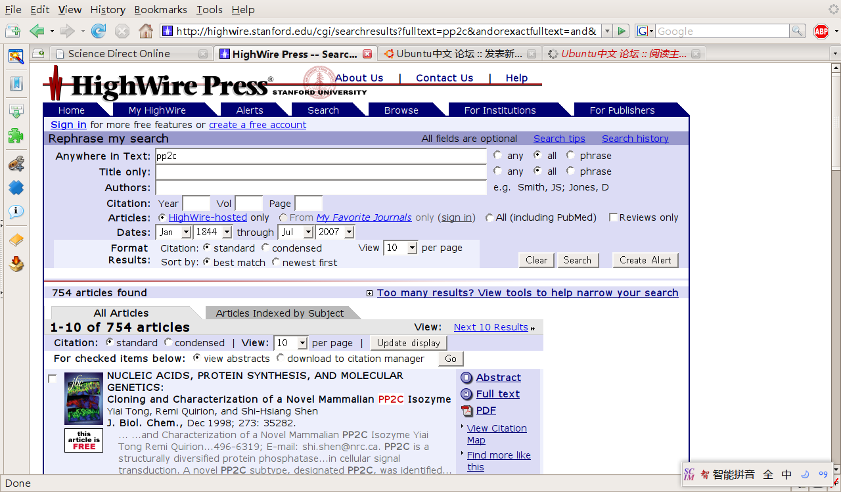Click the sidebar screenshot magnifier icon at top
Image resolution: width=841 pixels, height=492 pixels.
click(x=16, y=56)
